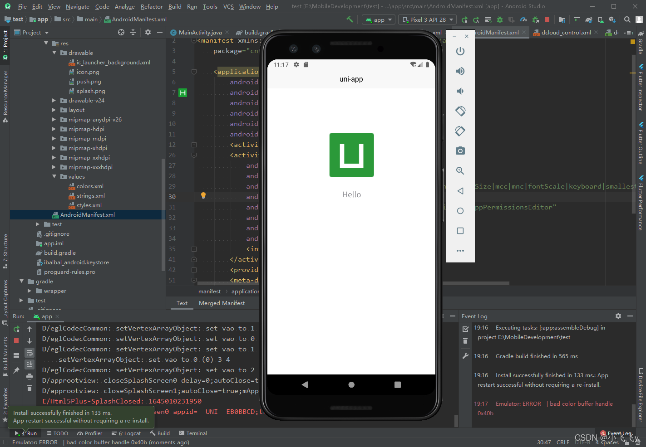The width and height of the screenshot is (646, 447).
Task: Open the Build menu
Action: (175, 6)
